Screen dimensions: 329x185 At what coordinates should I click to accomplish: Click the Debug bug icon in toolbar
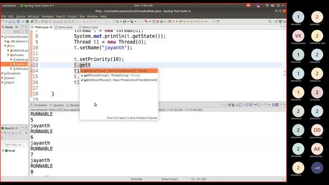(x=118, y=22)
